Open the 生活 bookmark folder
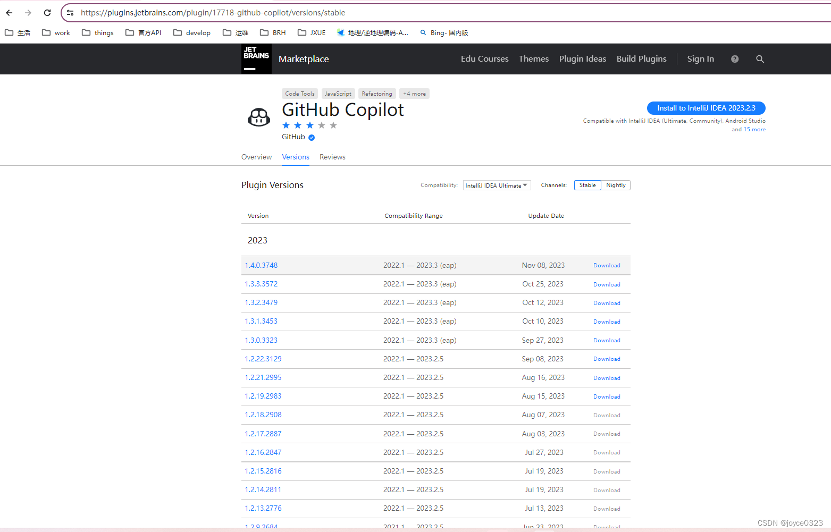The image size is (831, 532). click(18, 33)
